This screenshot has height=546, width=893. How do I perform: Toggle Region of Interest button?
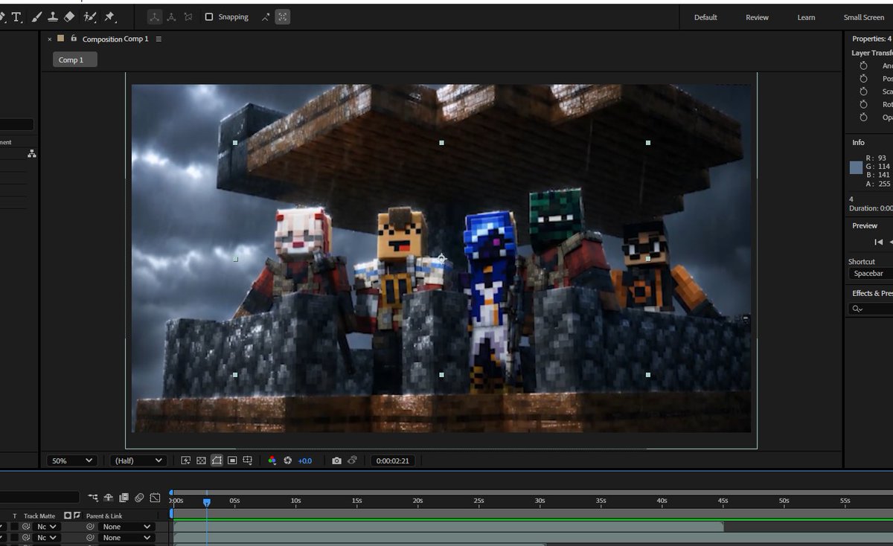232,460
